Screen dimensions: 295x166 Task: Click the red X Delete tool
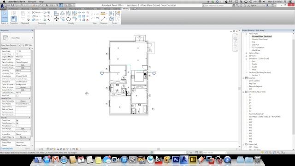tap(88, 20)
